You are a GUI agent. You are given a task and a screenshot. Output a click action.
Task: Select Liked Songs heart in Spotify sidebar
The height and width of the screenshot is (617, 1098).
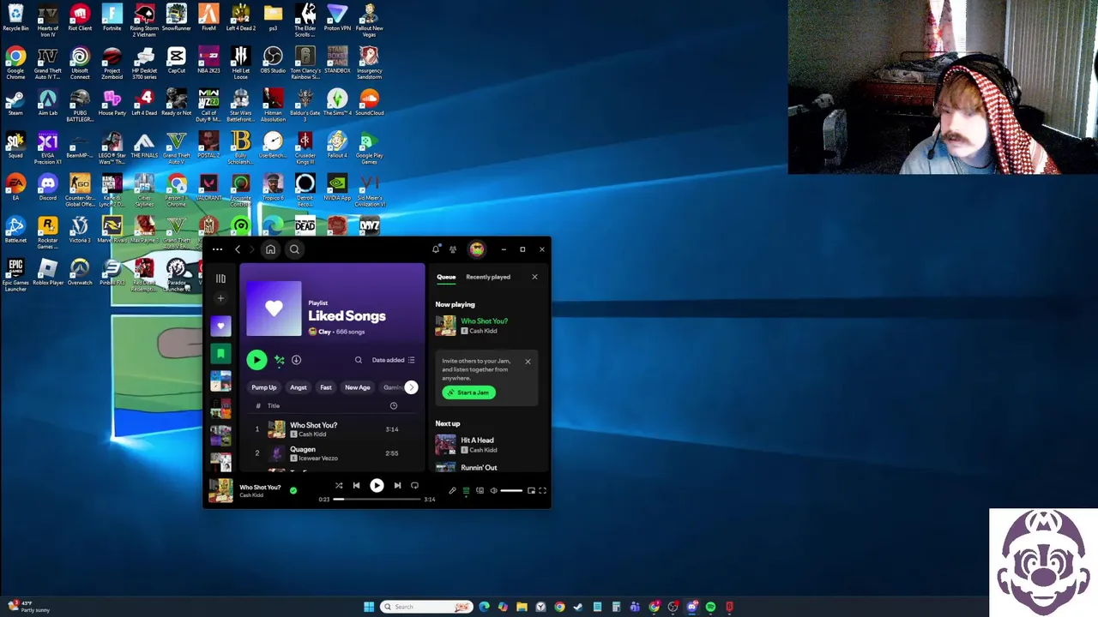tap(220, 326)
